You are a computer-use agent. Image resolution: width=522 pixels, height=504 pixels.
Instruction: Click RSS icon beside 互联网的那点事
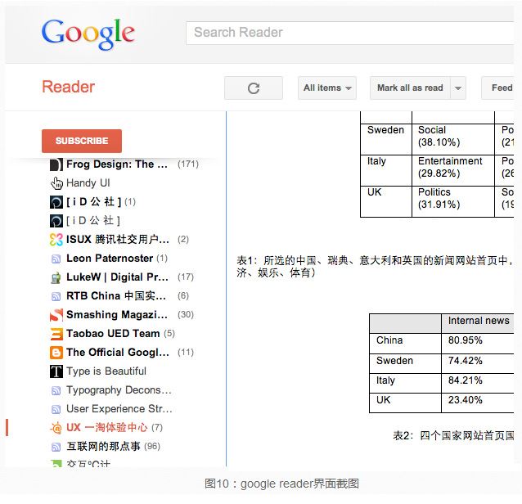coord(56,447)
